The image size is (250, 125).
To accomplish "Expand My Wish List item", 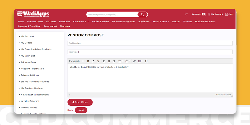I will (x=27, y=56).
